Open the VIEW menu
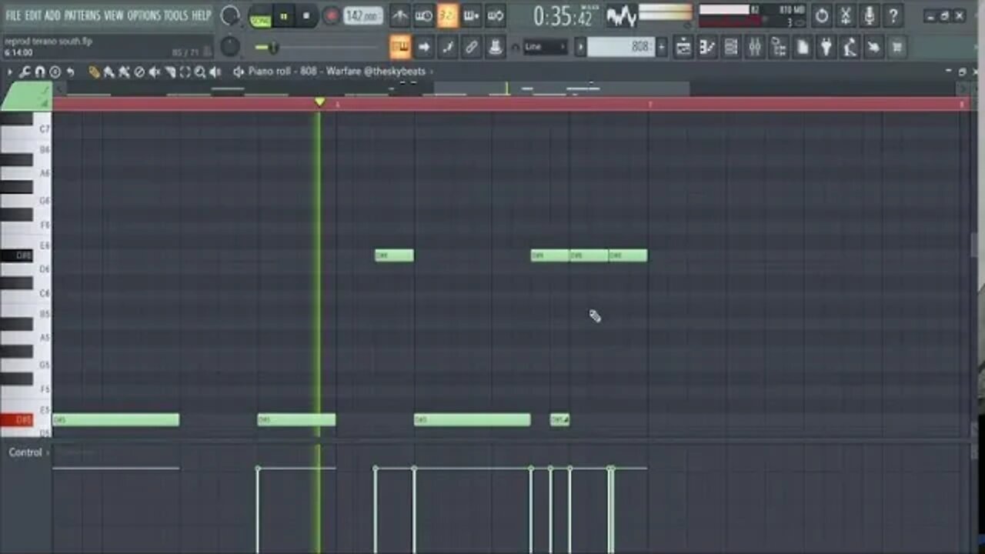 (114, 15)
